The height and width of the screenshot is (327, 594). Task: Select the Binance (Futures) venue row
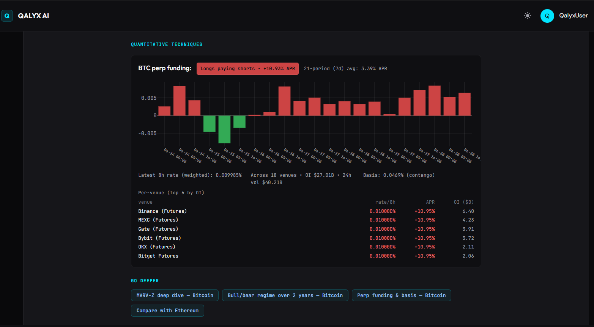pyautogui.click(x=306, y=211)
